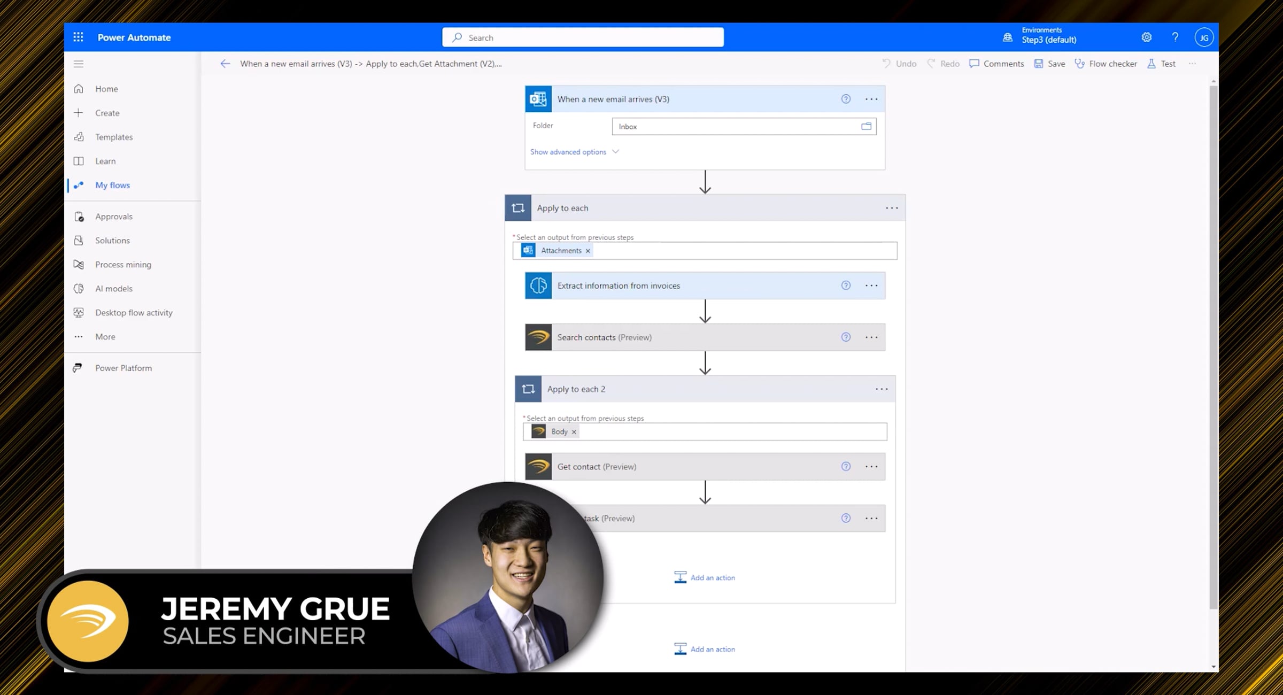Open AI models in sidebar
The image size is (1283, 695).
113,289
